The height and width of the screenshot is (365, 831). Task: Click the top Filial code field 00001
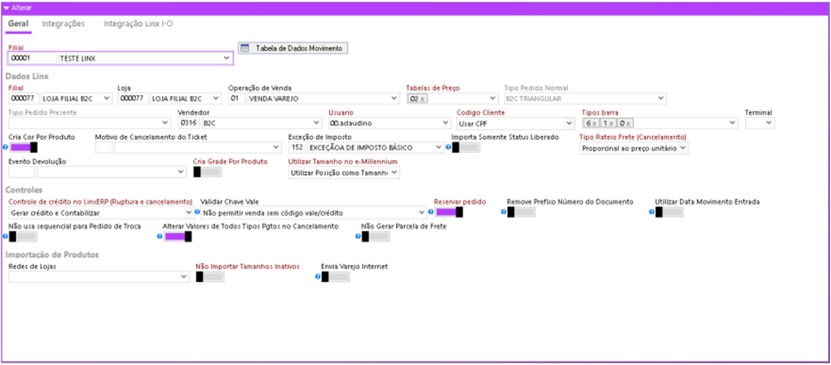pyautogui.click(x=33, y=59)
